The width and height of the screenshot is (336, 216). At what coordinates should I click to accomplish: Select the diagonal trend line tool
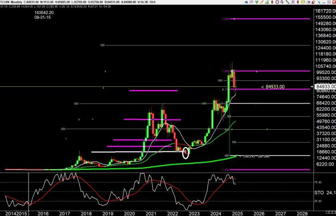(x=288, y=2)
